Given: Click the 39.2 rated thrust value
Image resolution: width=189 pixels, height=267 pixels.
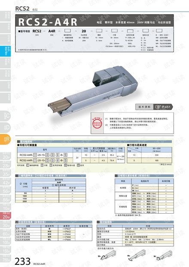Looking at the screenshot, I should pos(112,155).
